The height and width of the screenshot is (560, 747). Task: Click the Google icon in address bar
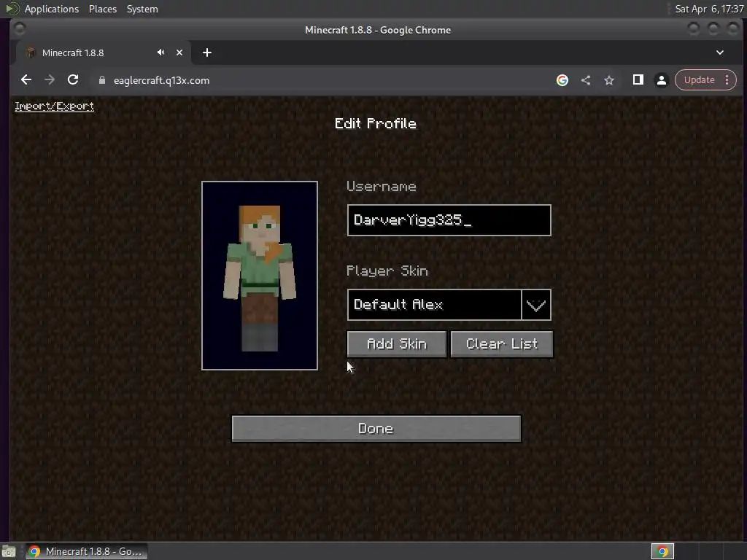click(562, 80)
